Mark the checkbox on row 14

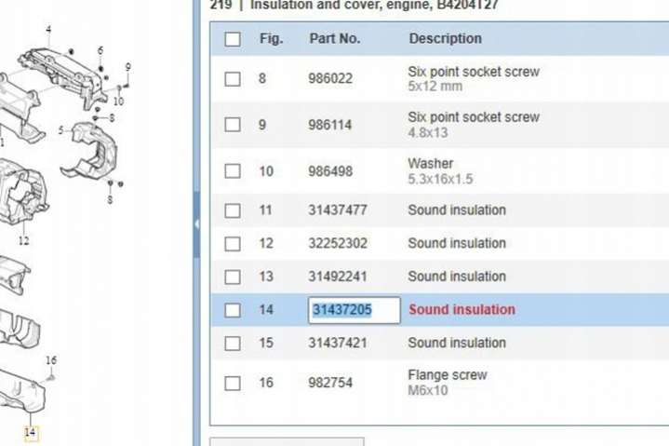[x=233, y=310]
